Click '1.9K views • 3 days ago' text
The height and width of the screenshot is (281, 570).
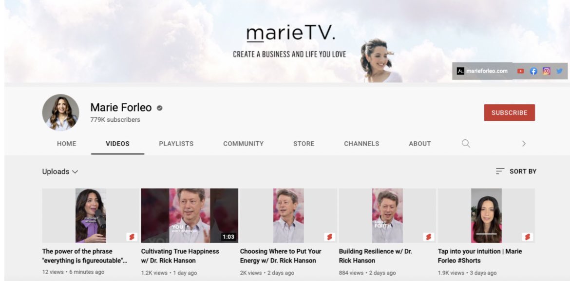[467, 273]
